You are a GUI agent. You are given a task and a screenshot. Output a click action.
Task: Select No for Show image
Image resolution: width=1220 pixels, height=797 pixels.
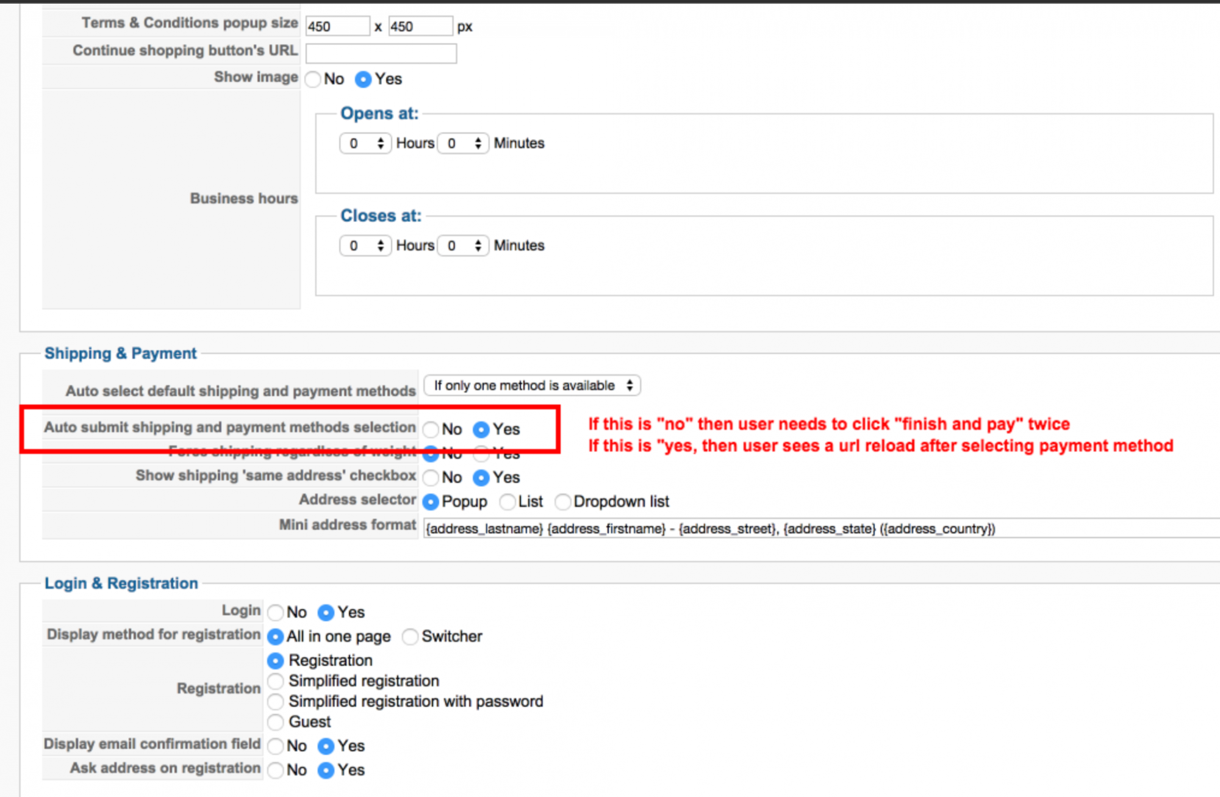pos(313,79)
